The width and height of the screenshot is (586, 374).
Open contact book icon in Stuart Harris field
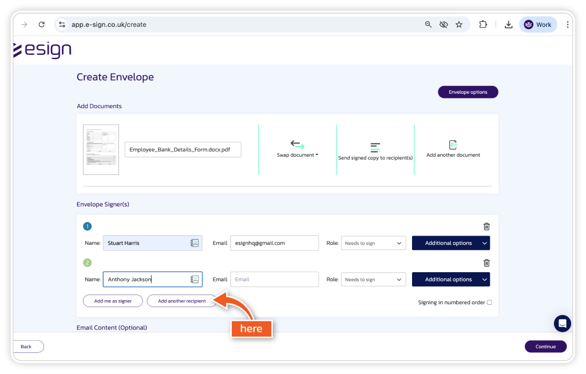(195, 243)
